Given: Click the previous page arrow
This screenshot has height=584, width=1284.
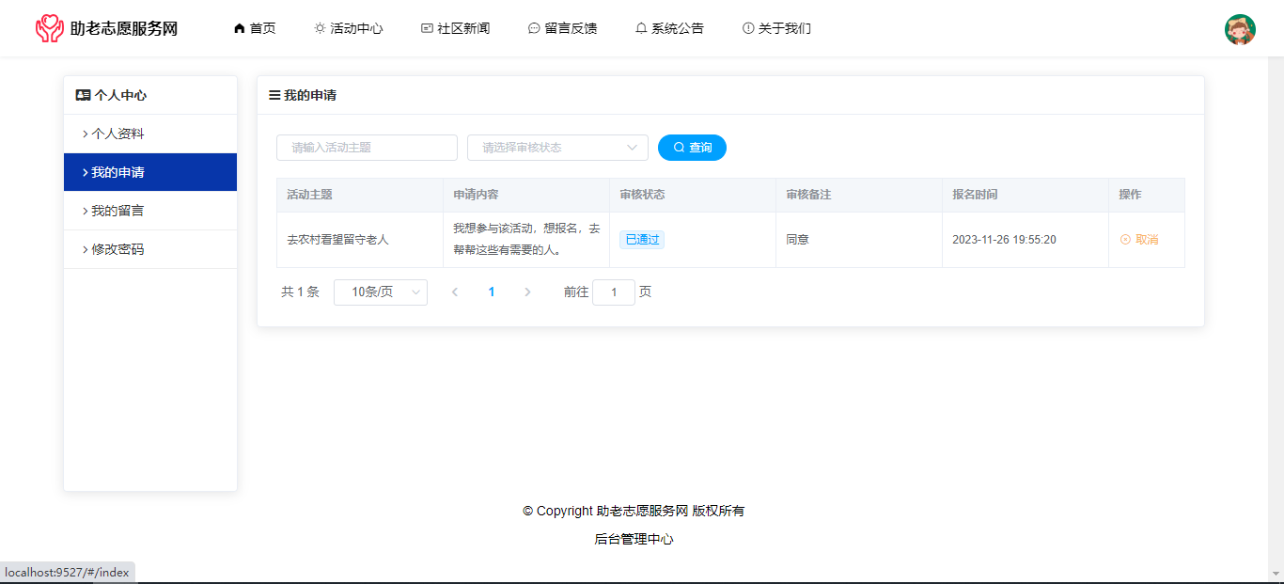Looking at the screenshot, I should [455, 292].
